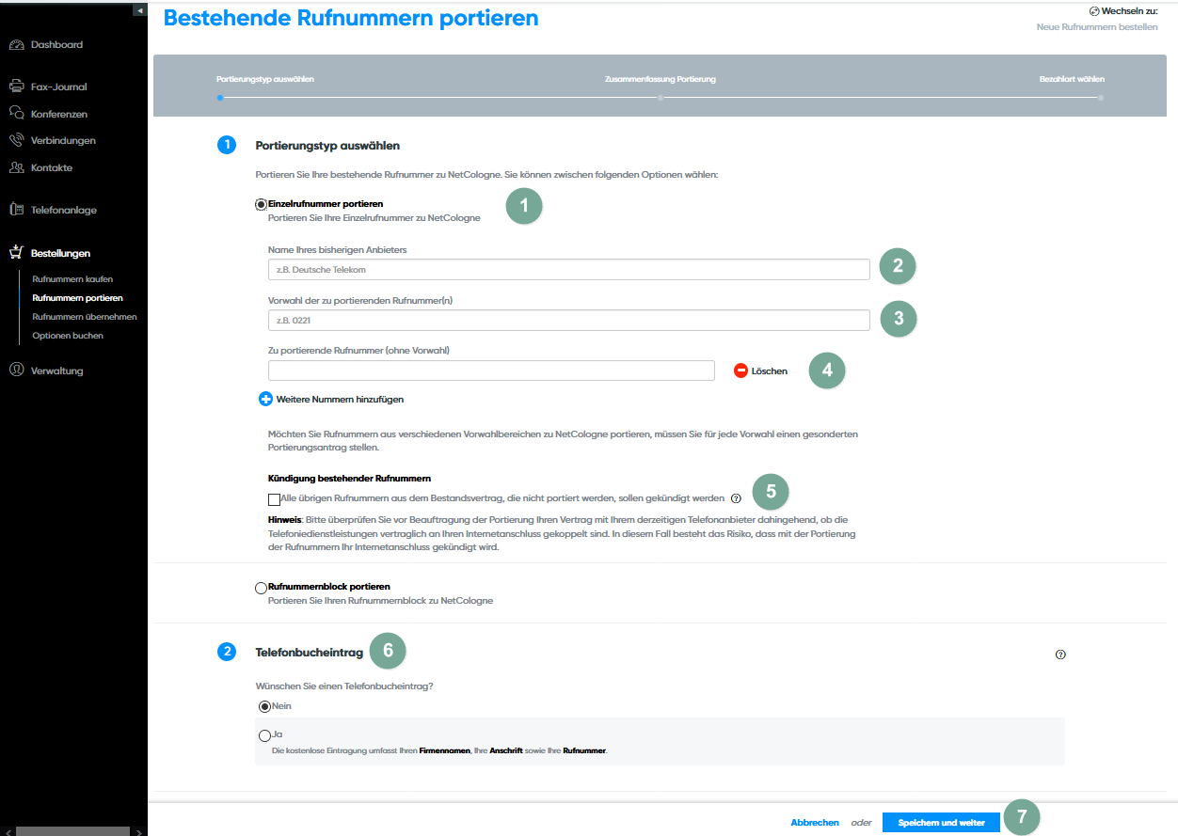The height and width of the screenshot is (836, 1178).
Task: Click the Kontakte people icon
Action: click(16, 168)
